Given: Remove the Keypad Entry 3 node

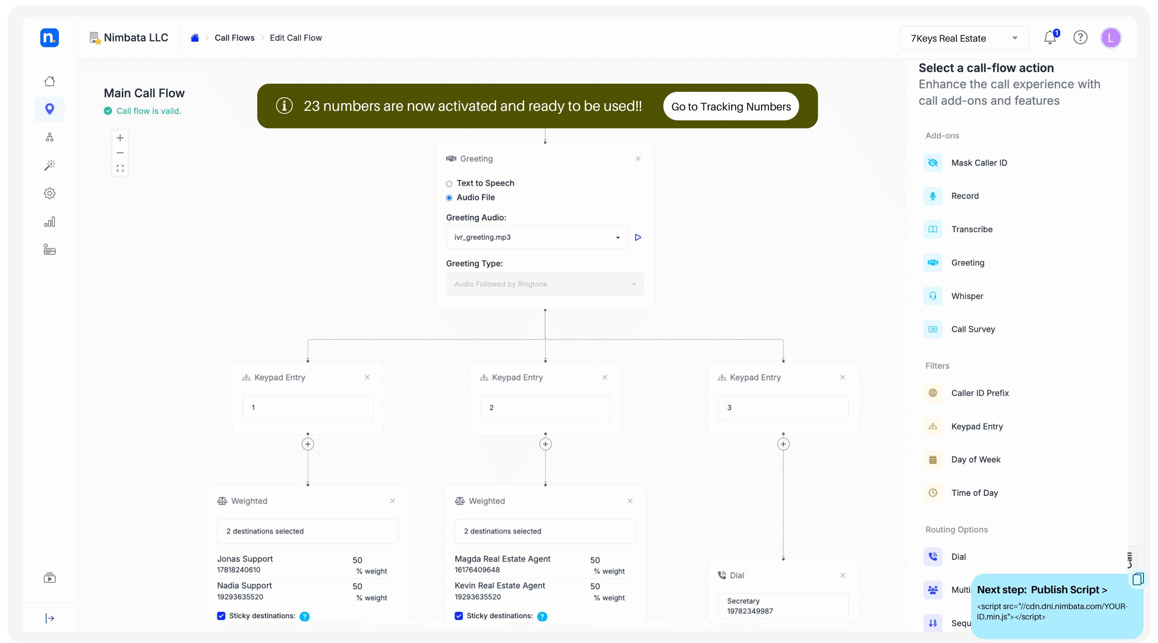Looking at the screenshot, I should tap(843, 377).
